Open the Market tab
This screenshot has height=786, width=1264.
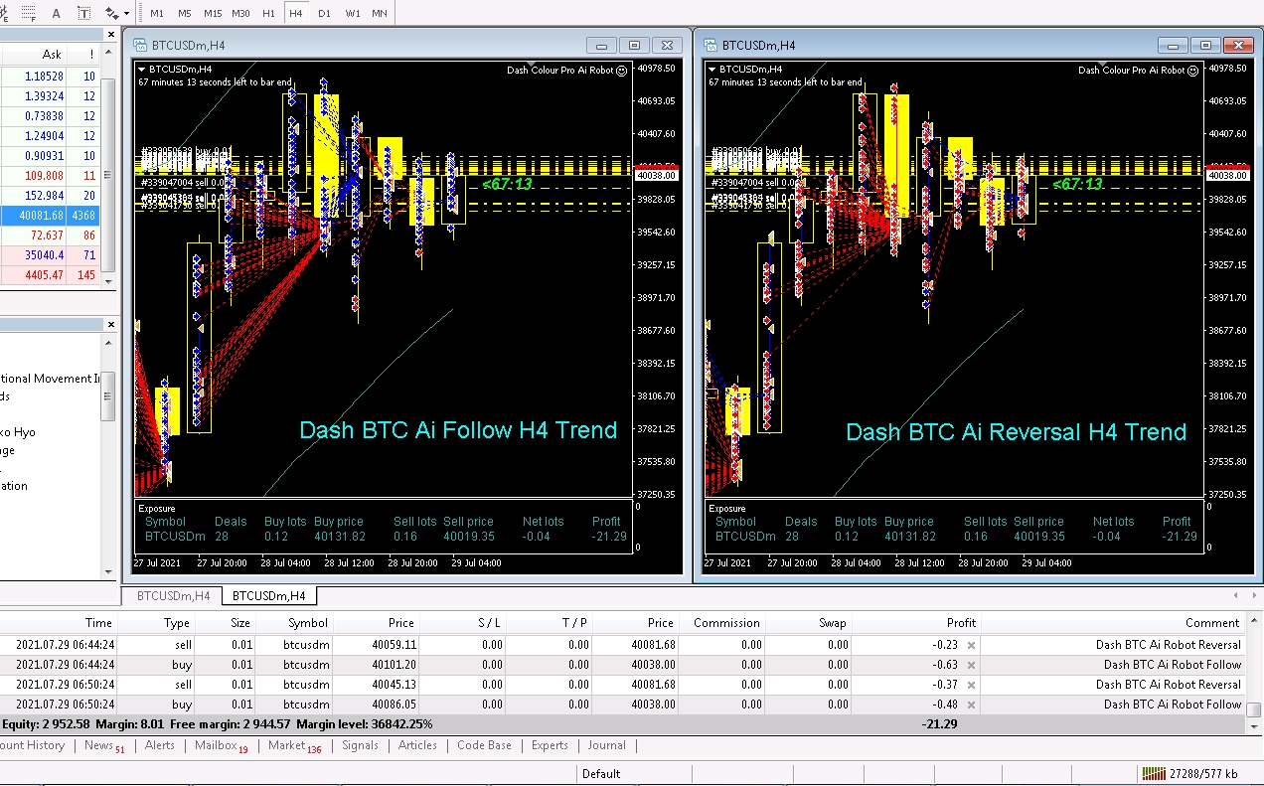(295, 745)
